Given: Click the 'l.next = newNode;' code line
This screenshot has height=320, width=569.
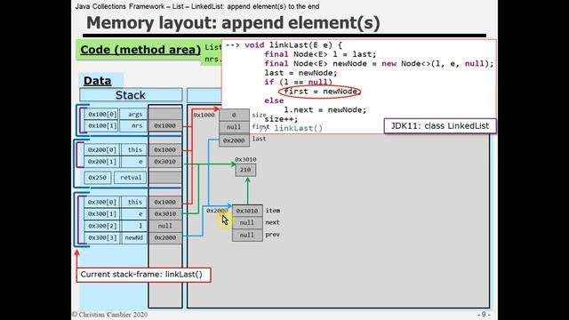Looking at the screenshot, I should pyautogui.click(x=325, y=110).
